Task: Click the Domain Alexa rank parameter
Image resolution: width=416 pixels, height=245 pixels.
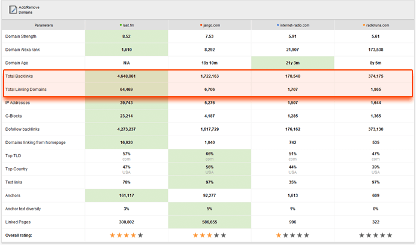Action: [24, 50]
